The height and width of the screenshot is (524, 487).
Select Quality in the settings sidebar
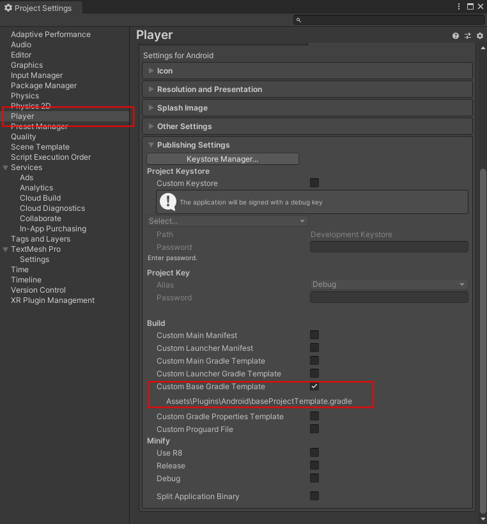coord(23,136)
